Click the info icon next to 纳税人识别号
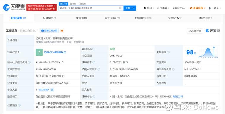The width and height of the screenshot is (225, 114). pos(99,69)
